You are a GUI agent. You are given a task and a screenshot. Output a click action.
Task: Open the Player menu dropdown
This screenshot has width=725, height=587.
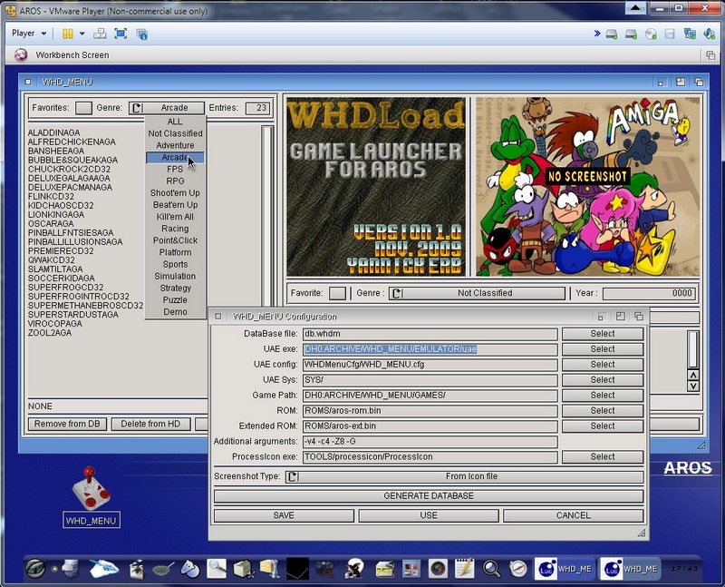(x=29, y=34)
